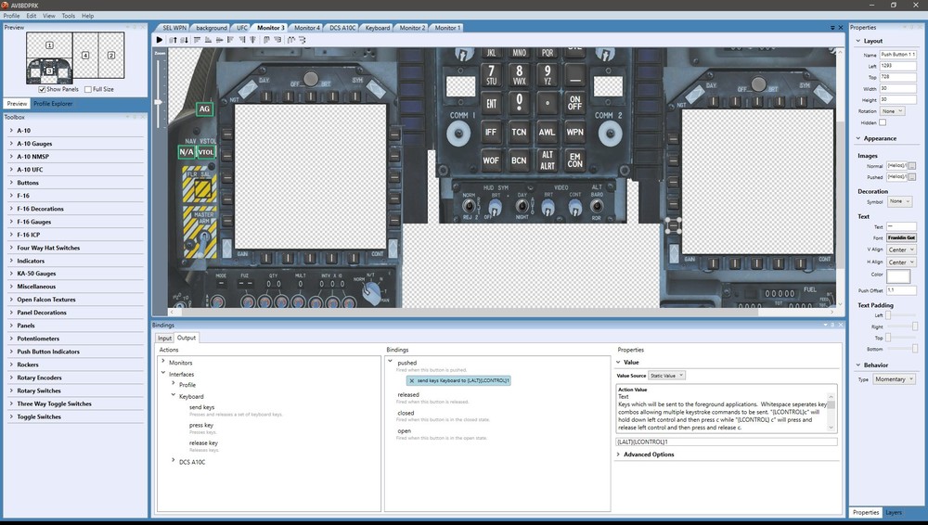Switch to the Keyboard tab

377,28
